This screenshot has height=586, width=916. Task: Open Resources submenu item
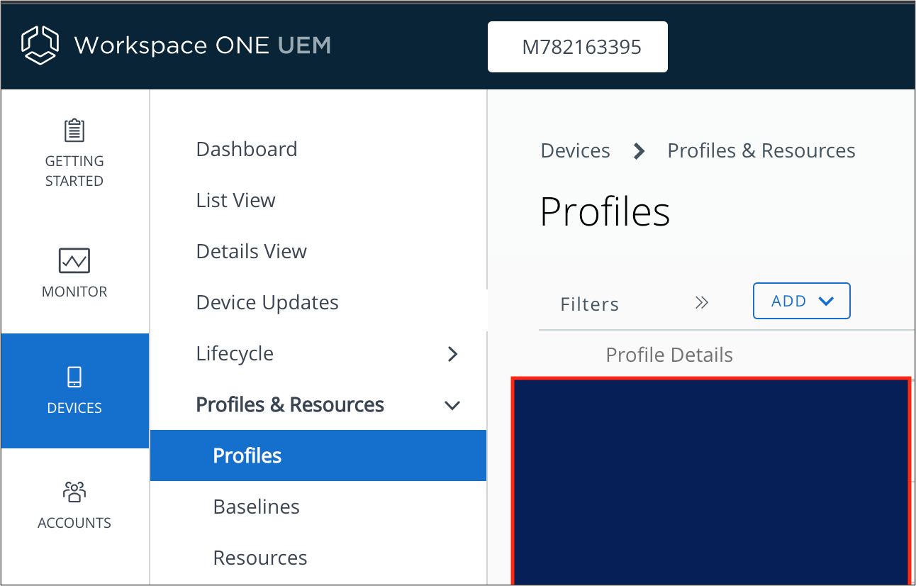point(260,558)
